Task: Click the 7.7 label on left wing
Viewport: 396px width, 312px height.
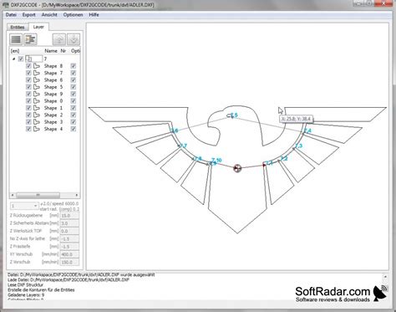Action: point(183,146)
